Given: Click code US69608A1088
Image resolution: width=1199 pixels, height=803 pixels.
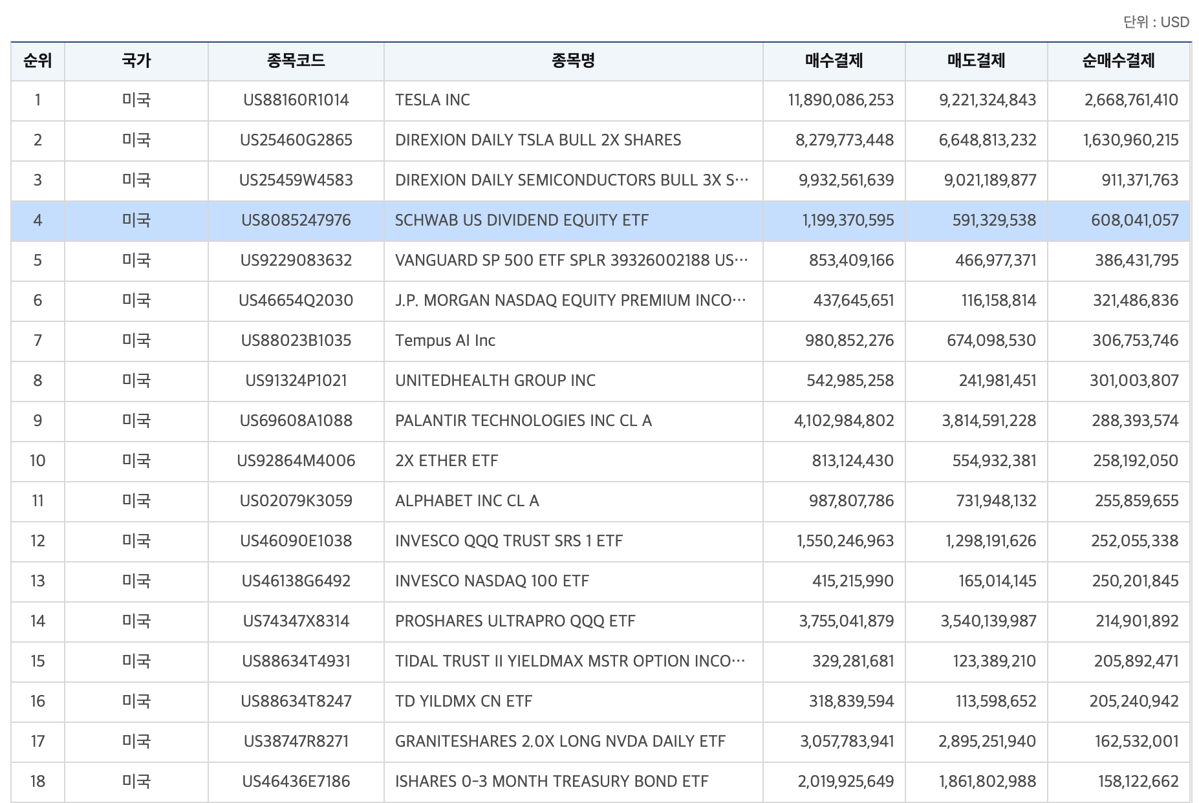Looking at the screenshot, I should pos(296,421).
